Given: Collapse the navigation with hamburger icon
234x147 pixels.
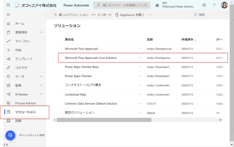Looking at the screenshot, I should click(x=8, y=15).
